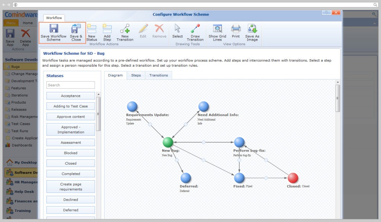Select the Fixed node
381x222 pixels.
coord(239,178)
